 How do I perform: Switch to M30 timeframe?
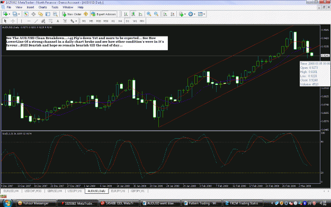106,21
